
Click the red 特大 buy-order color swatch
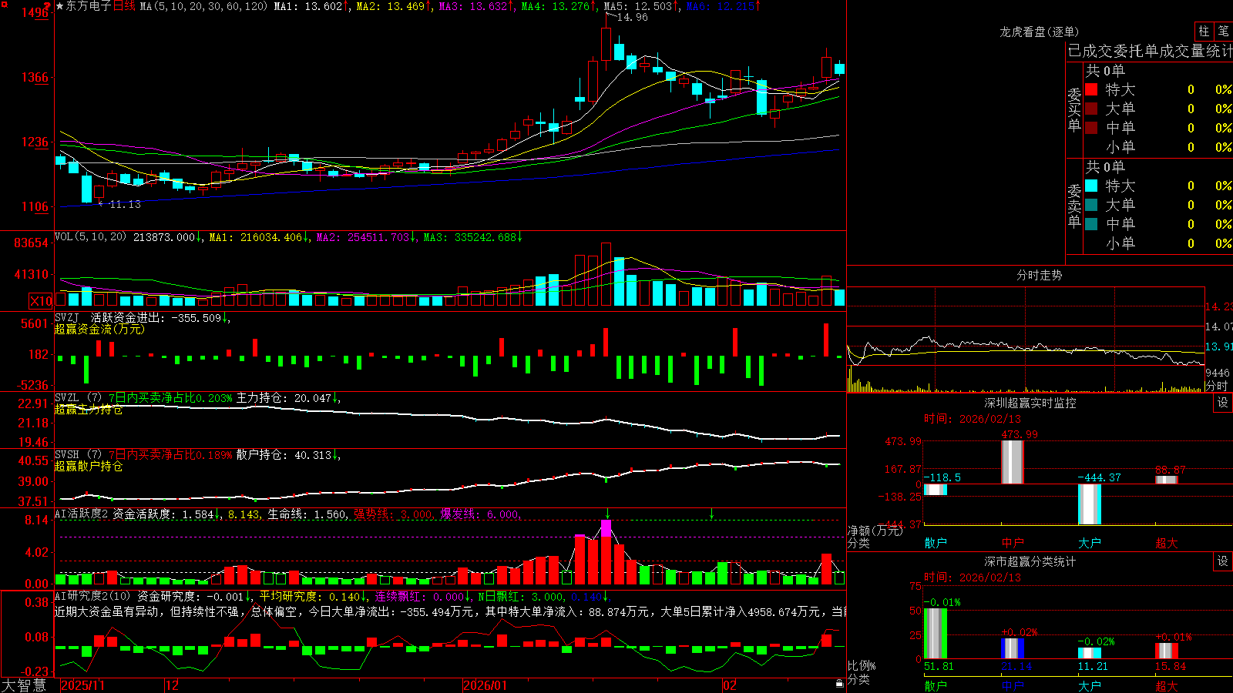1091,89
